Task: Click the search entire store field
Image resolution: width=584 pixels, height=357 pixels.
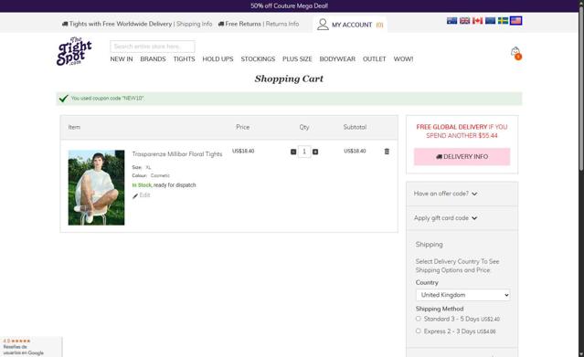Action: click(153, 47)
